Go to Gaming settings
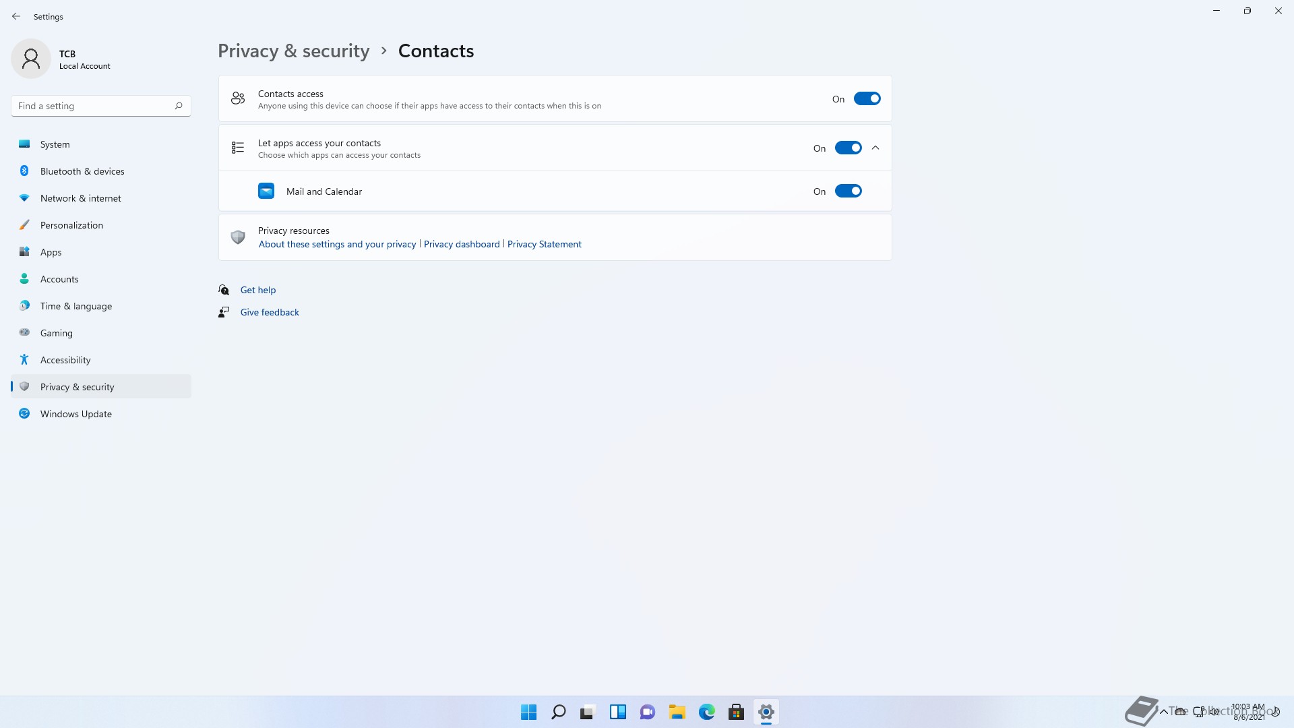The height and width of the screenshot is (728, 1294). tap(101, 333)
